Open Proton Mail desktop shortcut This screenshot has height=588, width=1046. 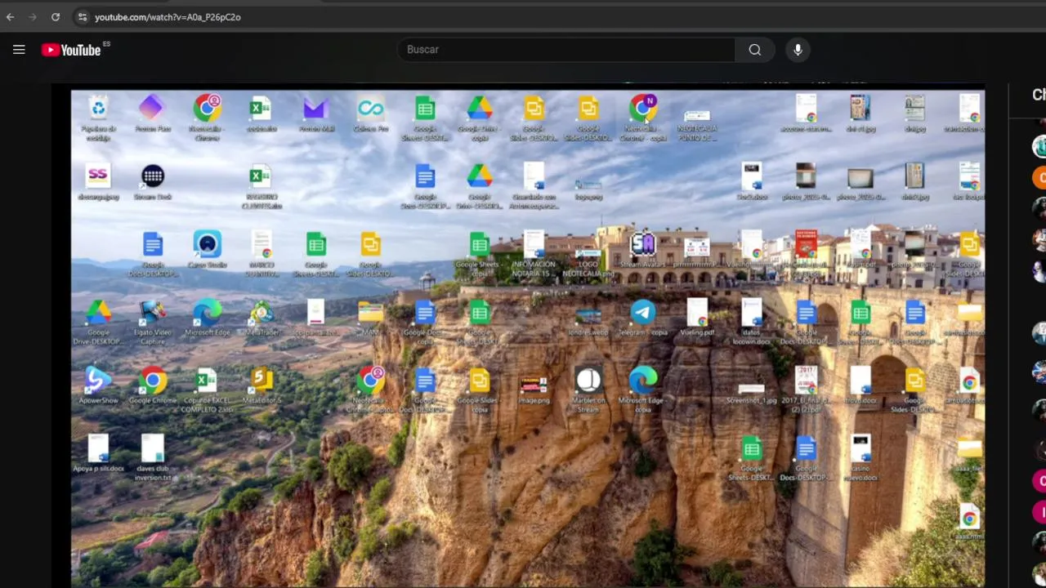pos(315,114)
